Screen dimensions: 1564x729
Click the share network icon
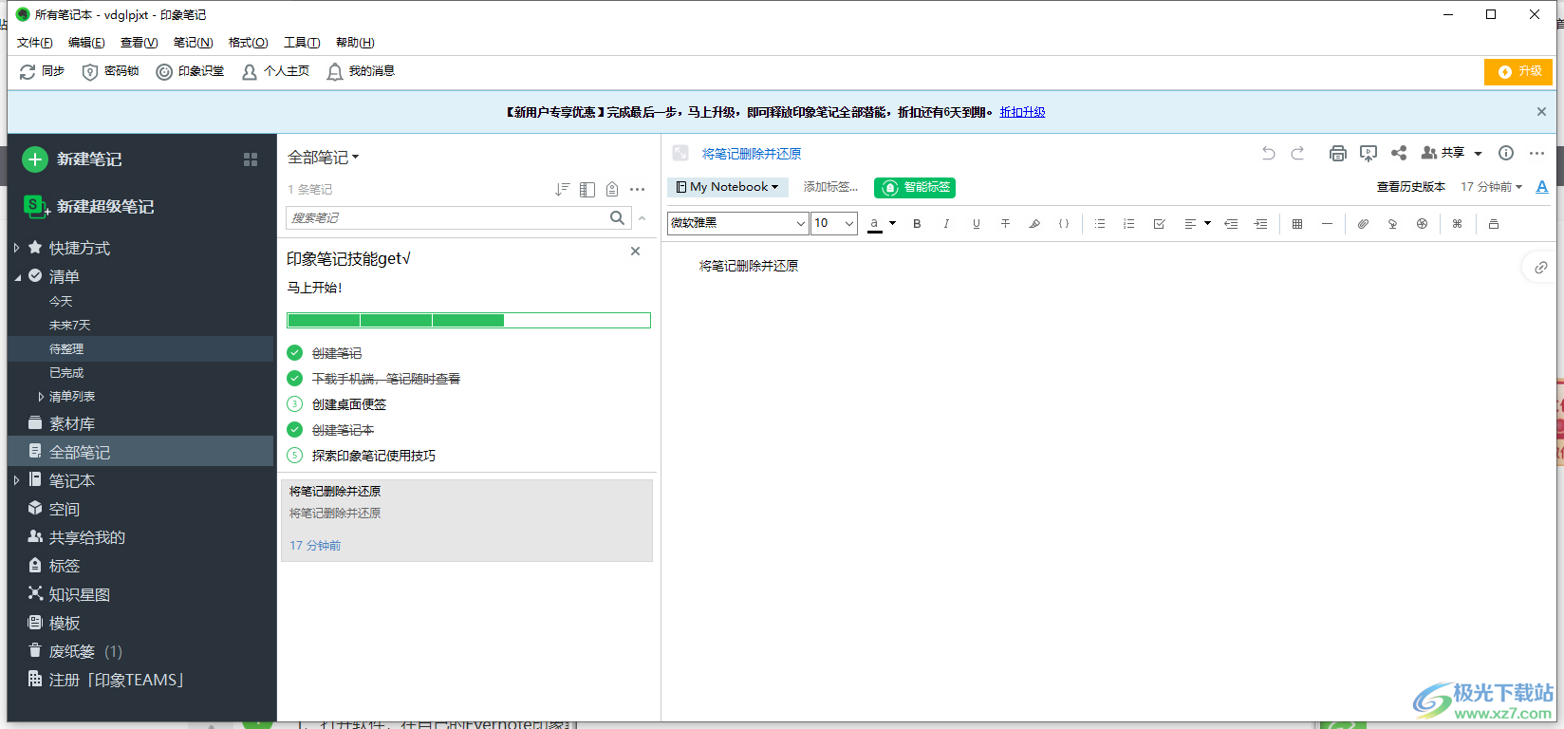pyautogui.click(x=1399, y=153)
